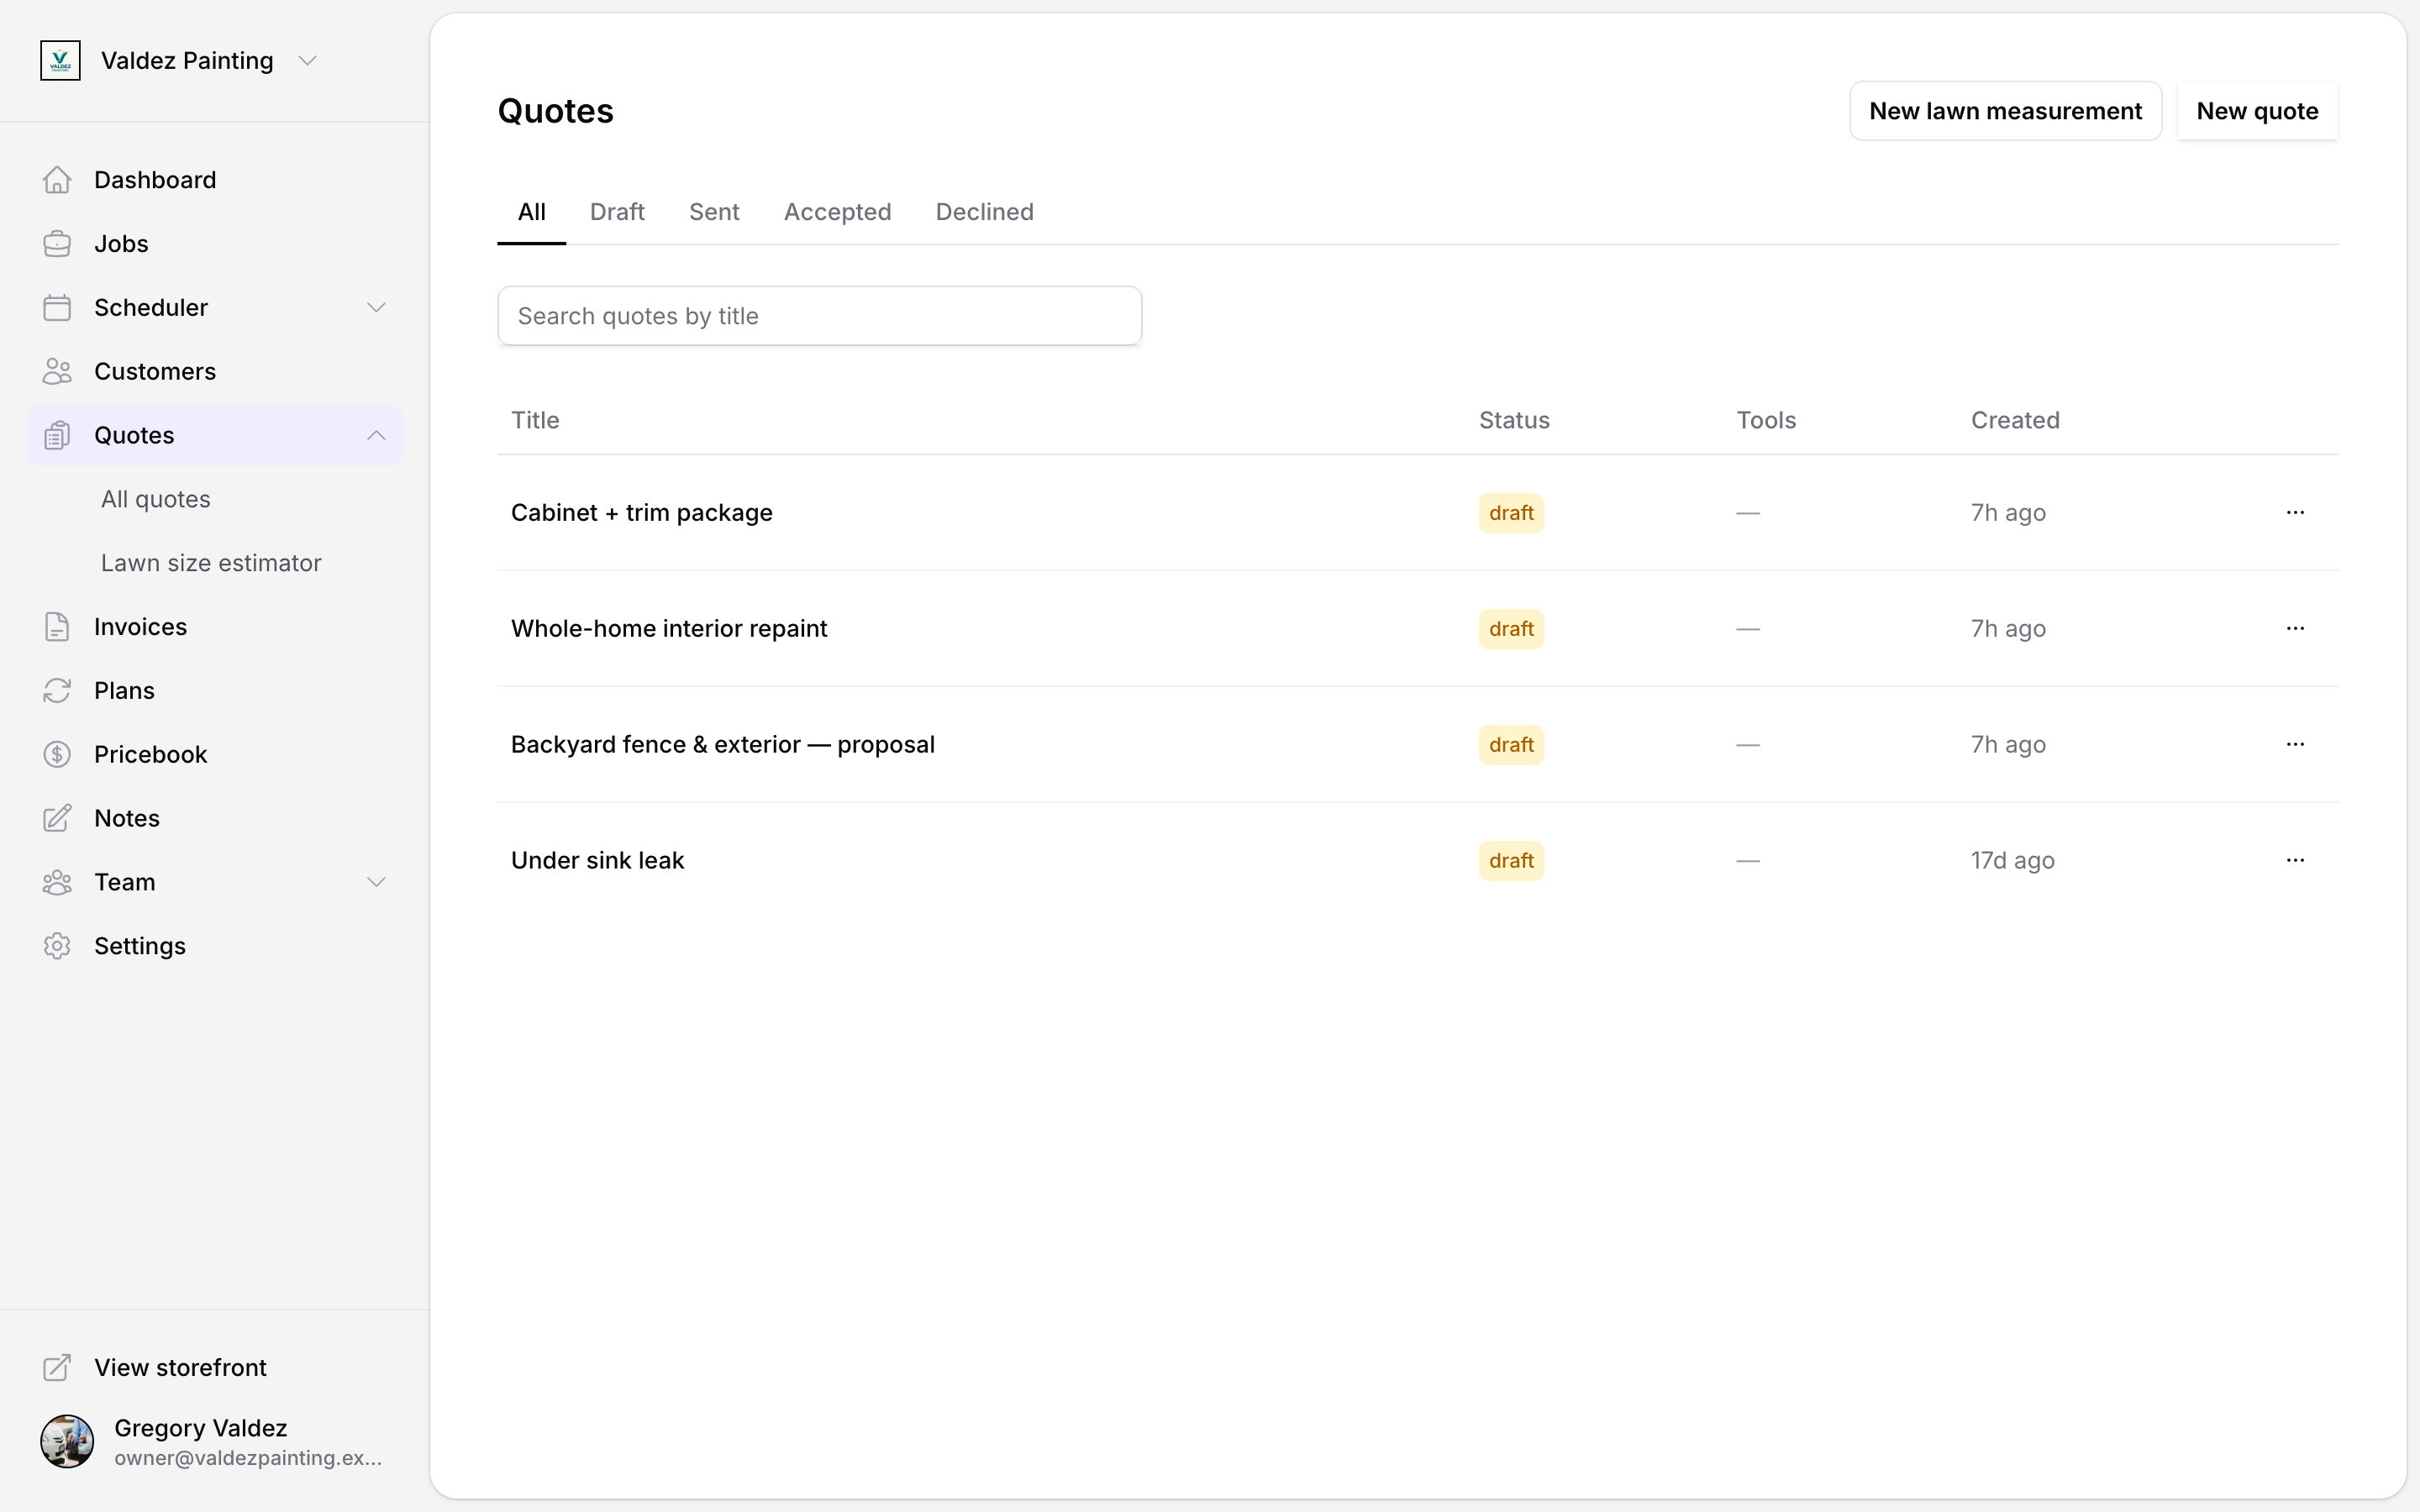Open Backyard fence & exterior proposal quote
This screenshot has width=2420, height=1512.
coord(723,745)
